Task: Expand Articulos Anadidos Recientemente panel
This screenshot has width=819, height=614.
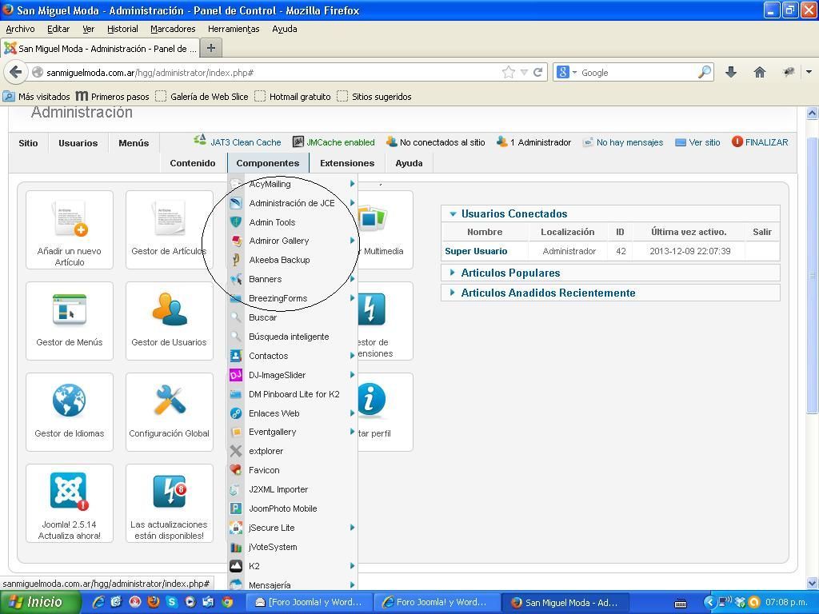Action: click(453, 293)
